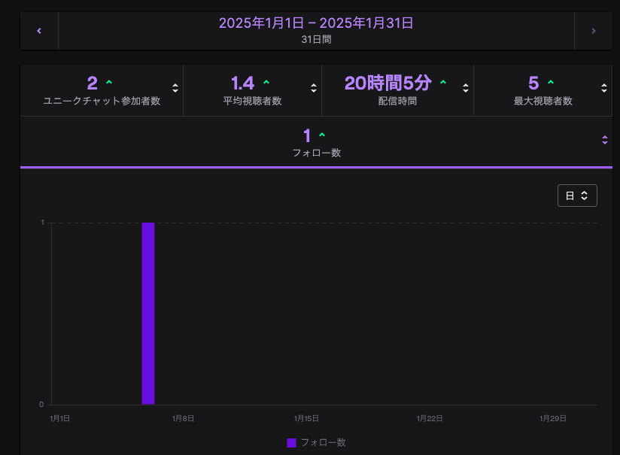The width and height of the screenshot is (620, 455).
Task: Toggle the フォロー数 legend label below chart
Action: point(323,443)
